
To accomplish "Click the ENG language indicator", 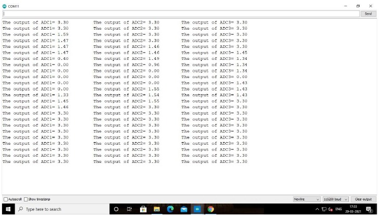I will point(338,209).
